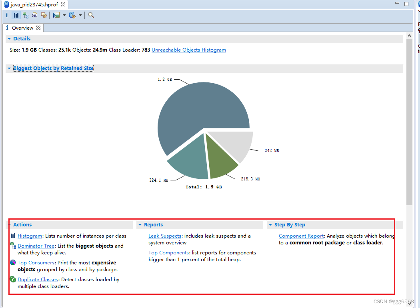Collapse the Biggest Objects by Retained Size section
Screen dimensions: 420x308
(x=9, y=68)
